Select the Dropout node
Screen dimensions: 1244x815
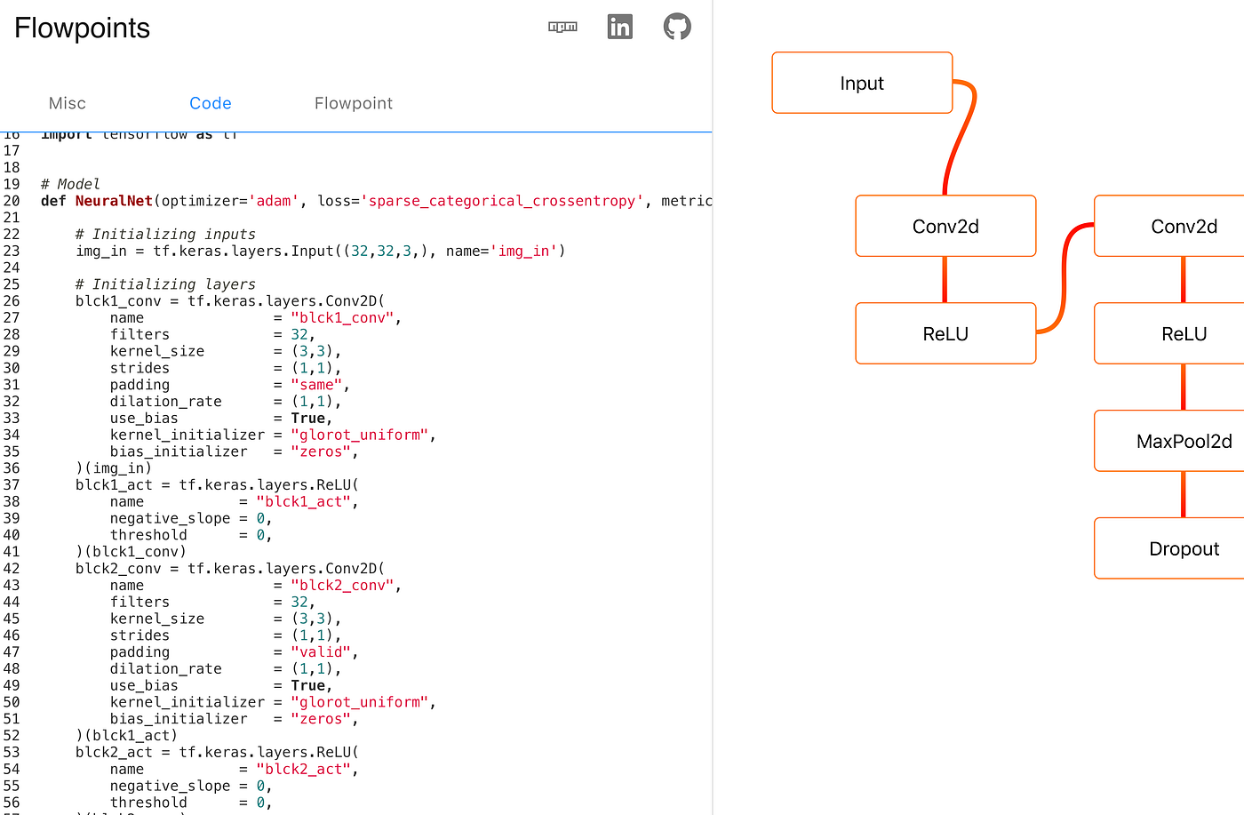[x=1169, y=548]
